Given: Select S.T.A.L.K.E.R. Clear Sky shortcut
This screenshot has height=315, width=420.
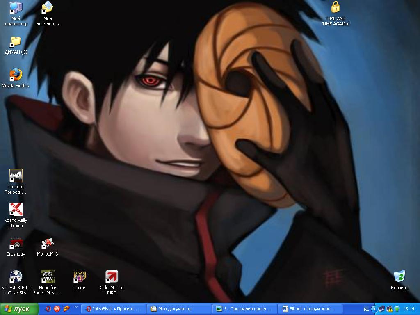Looking at the screenshot, I should (16, 277).
